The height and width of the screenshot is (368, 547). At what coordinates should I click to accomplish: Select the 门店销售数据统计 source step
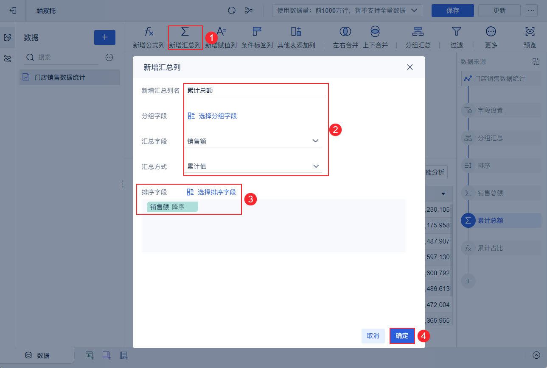[501, 79]
